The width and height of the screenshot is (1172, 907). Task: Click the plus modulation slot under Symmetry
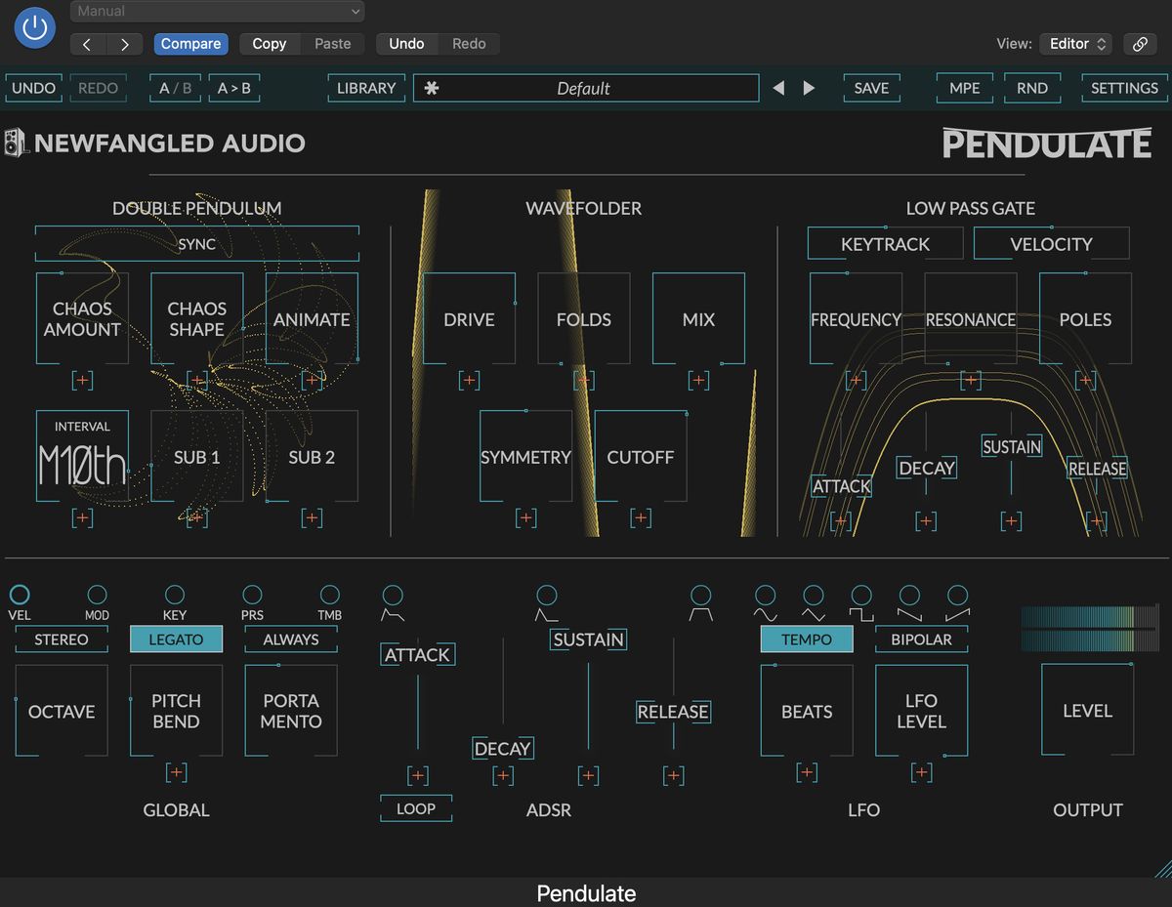click(x=525, y=517)
